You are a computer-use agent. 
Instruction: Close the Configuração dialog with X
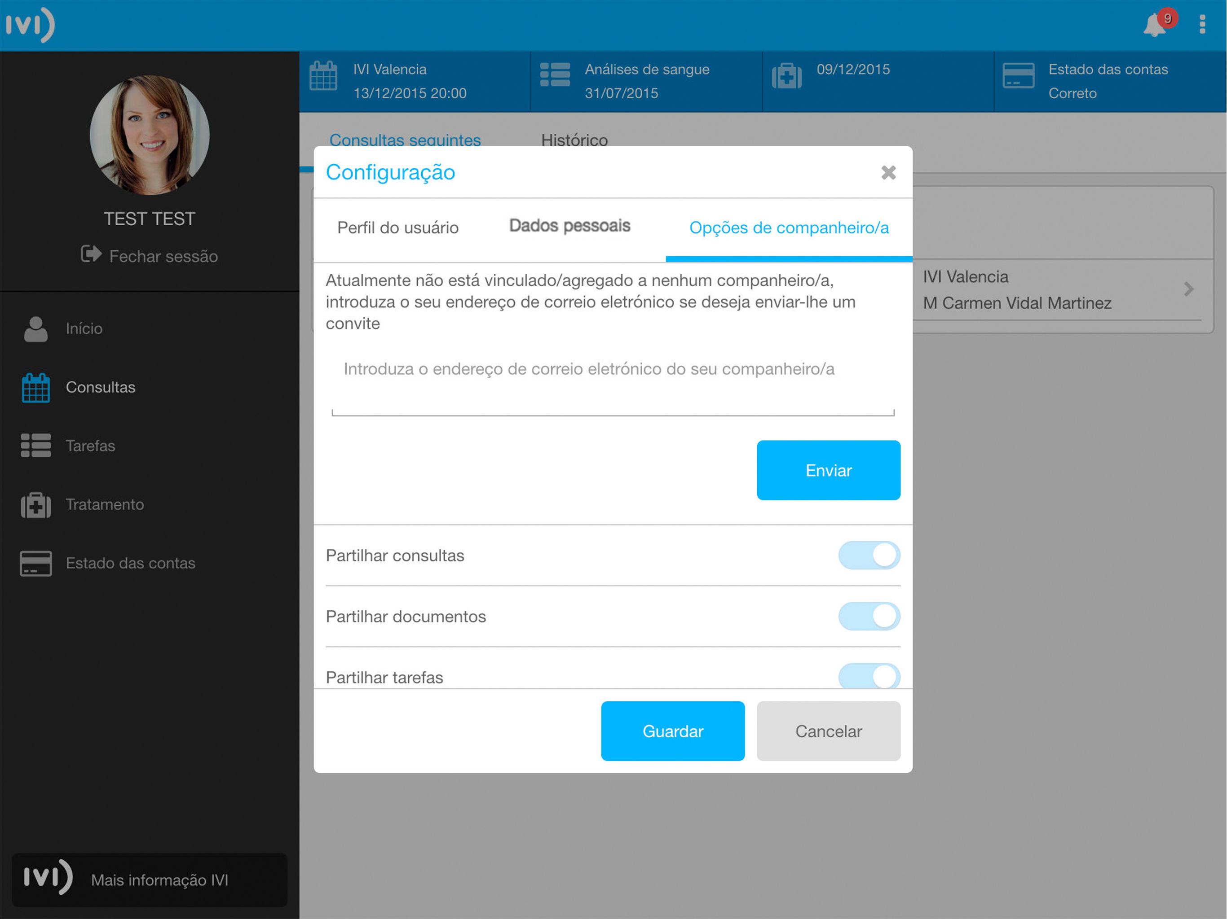(888, 172)
